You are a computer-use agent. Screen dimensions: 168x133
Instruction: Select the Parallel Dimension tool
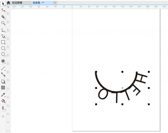(x=3, y=68)
